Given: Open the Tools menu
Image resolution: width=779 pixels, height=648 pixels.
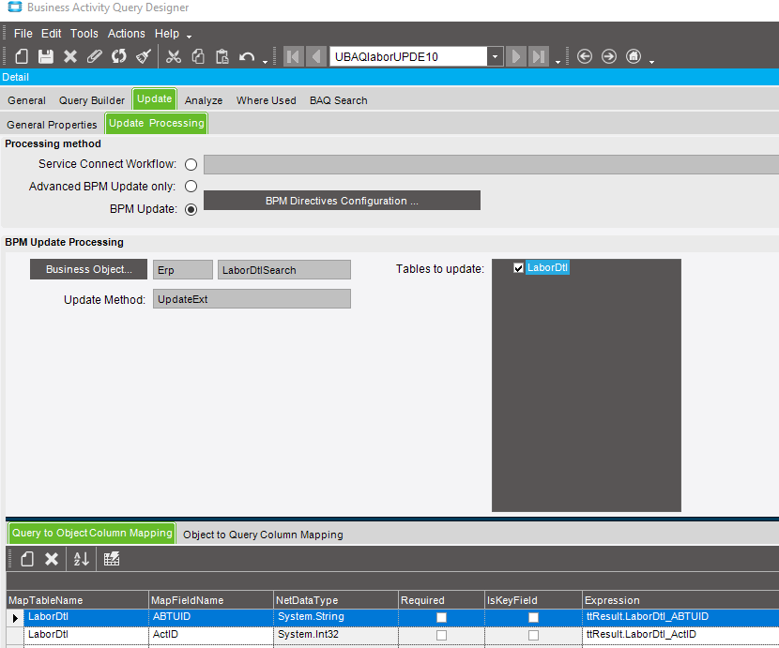Looking at the screenshot, I should coord(84,34).
